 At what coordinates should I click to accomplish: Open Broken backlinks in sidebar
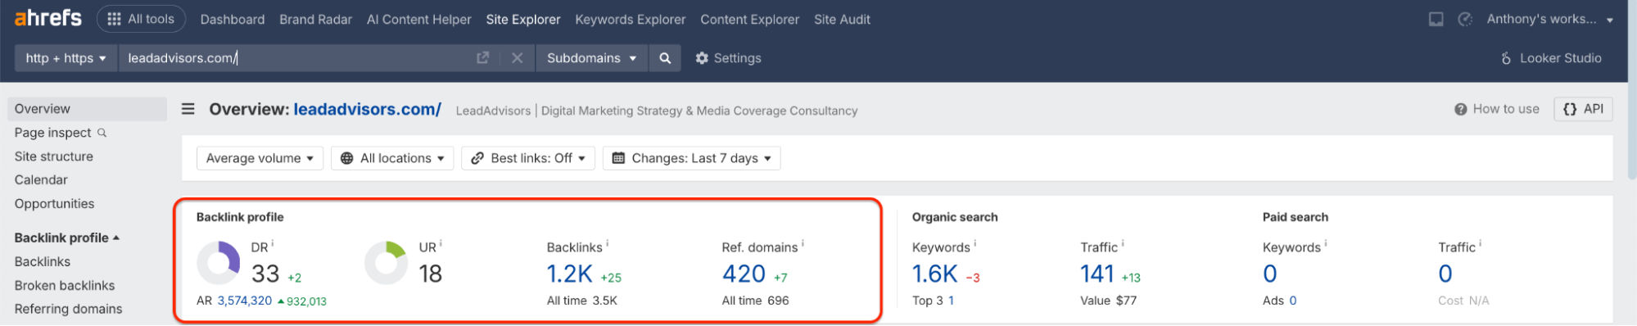(x=65, y=286)
